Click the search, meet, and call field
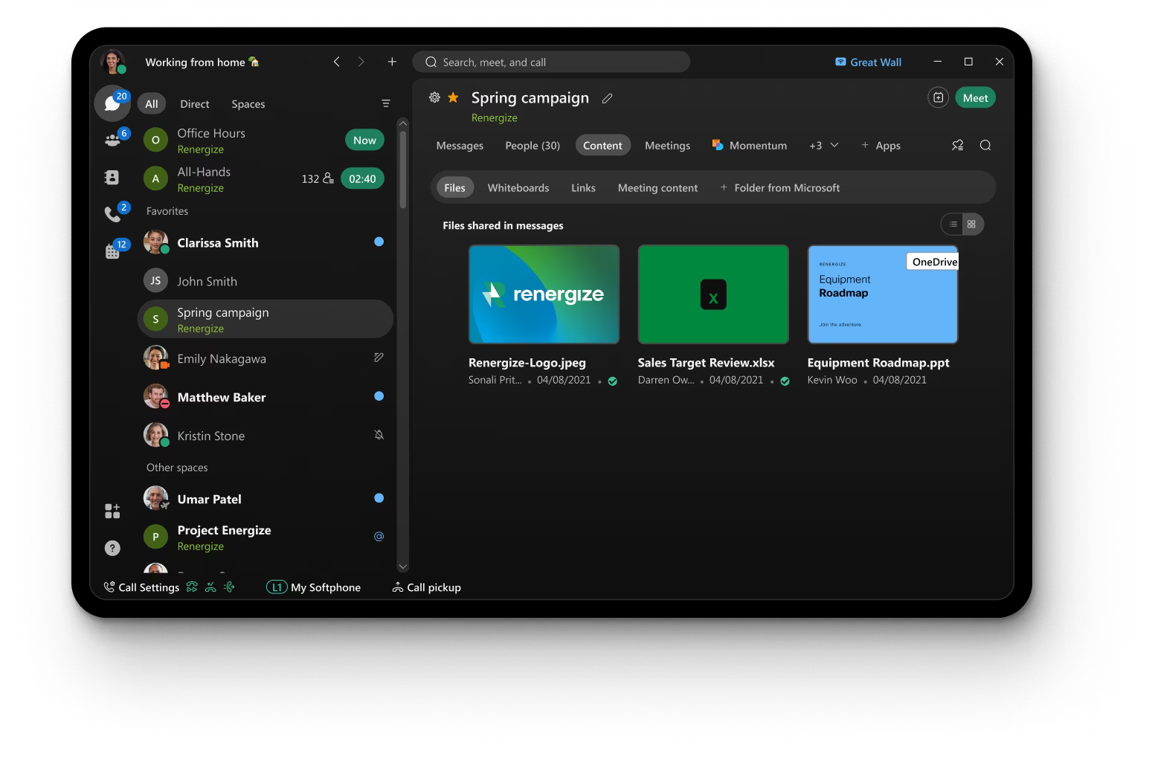 click(551, 62)
